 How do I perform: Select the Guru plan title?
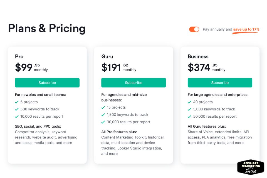coord(107,56)
